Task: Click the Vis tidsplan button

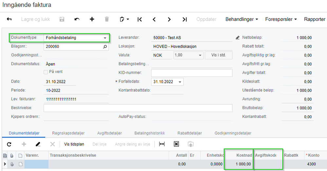Action: (74, 144)
